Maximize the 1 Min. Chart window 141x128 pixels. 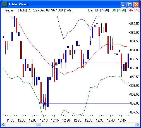(x=130, y=4)
